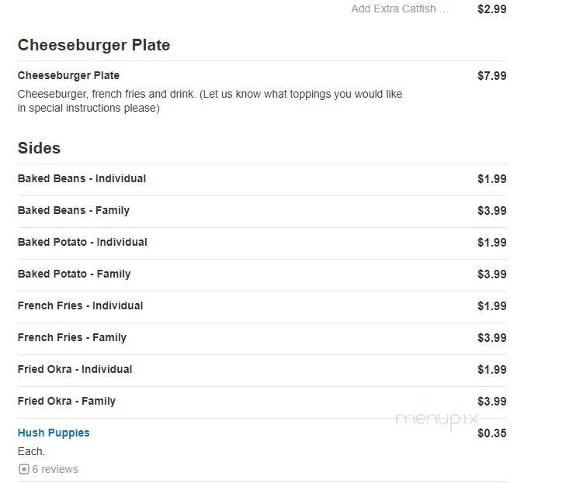Image resolution: width=576 pixels, height=483 pixels.
Task: Click the Sides section heading
Action: tap(39, 148)
